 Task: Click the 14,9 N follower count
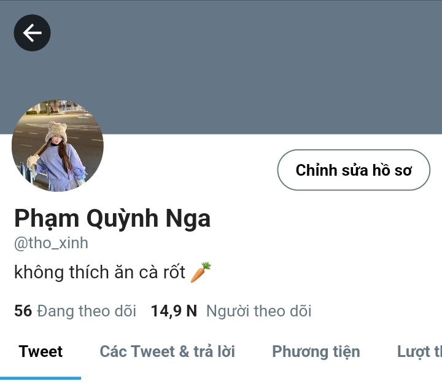(x=174, y=311)
